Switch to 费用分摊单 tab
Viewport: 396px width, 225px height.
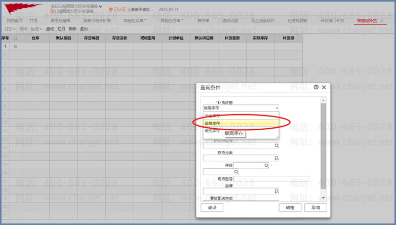point(60,21)
